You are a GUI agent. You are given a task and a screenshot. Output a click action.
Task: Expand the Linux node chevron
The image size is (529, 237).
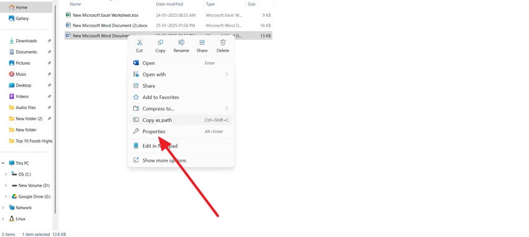(x=3, y=219)
